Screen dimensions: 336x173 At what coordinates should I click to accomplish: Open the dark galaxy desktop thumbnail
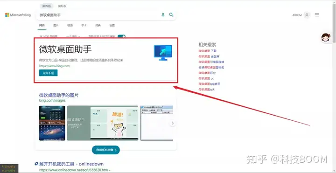[52, 123]
